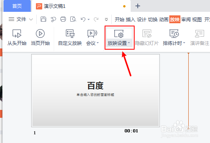Start slideshow with 从头开始

(17, 37)
